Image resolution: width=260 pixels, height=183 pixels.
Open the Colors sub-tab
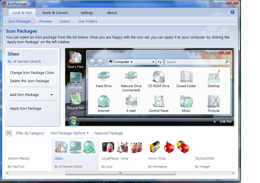[x=65, y=21]
